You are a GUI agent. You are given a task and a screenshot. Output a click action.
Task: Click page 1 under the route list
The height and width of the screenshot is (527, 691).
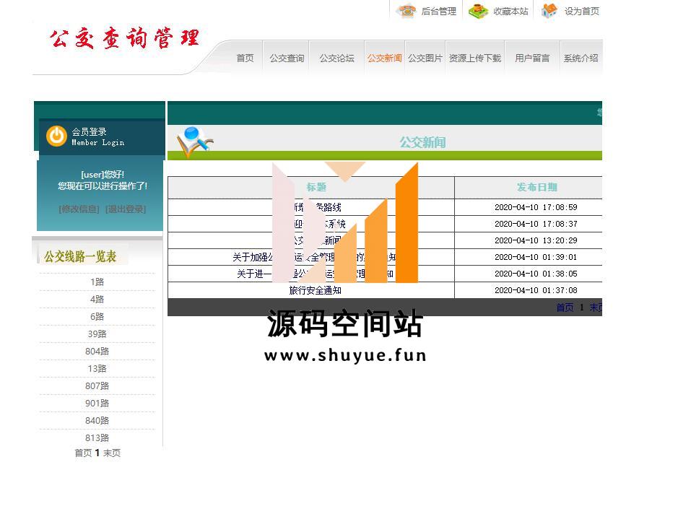[97, 453]
